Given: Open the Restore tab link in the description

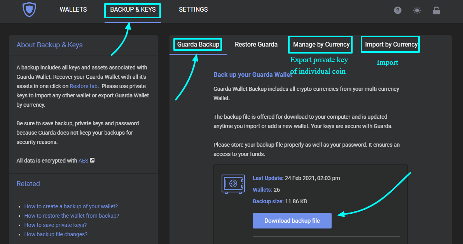Looking at the screenshot, I should (84, 86).
